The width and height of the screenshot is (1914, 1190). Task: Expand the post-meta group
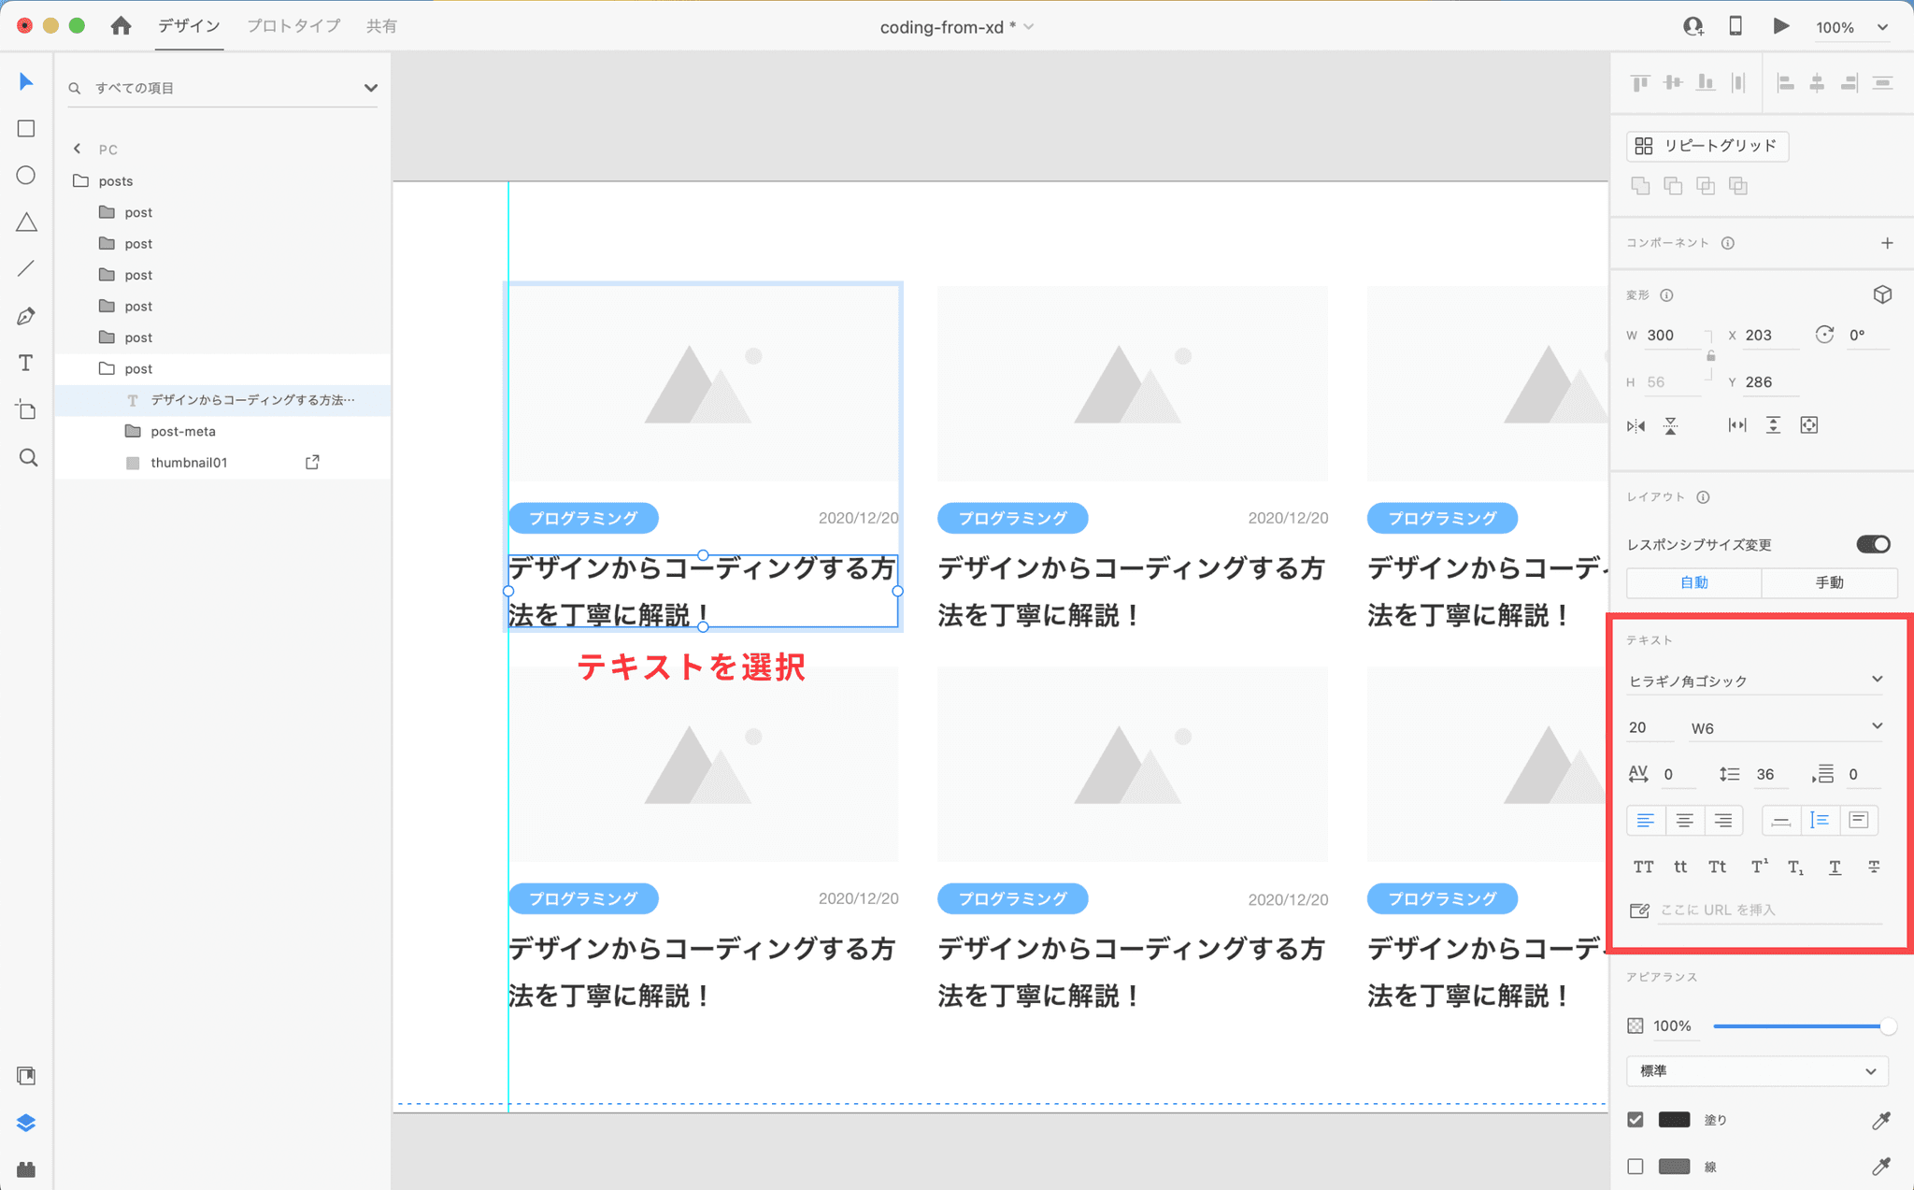[133, 432]
